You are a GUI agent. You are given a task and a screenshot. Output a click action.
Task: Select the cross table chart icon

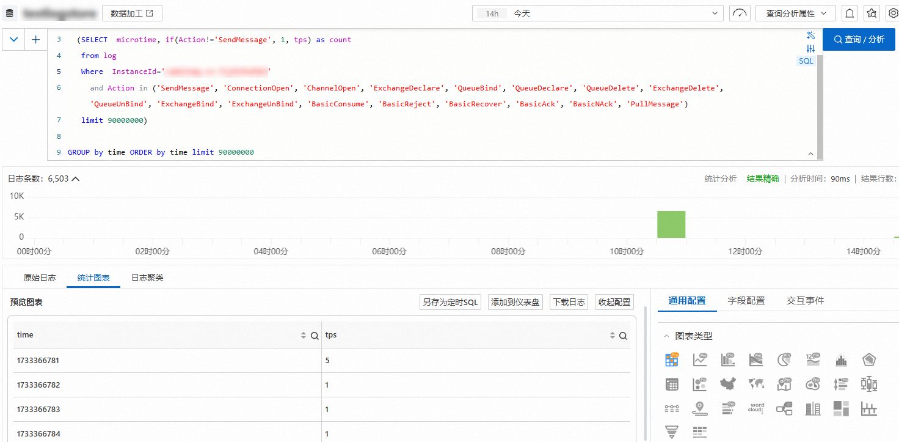[700, 432]
